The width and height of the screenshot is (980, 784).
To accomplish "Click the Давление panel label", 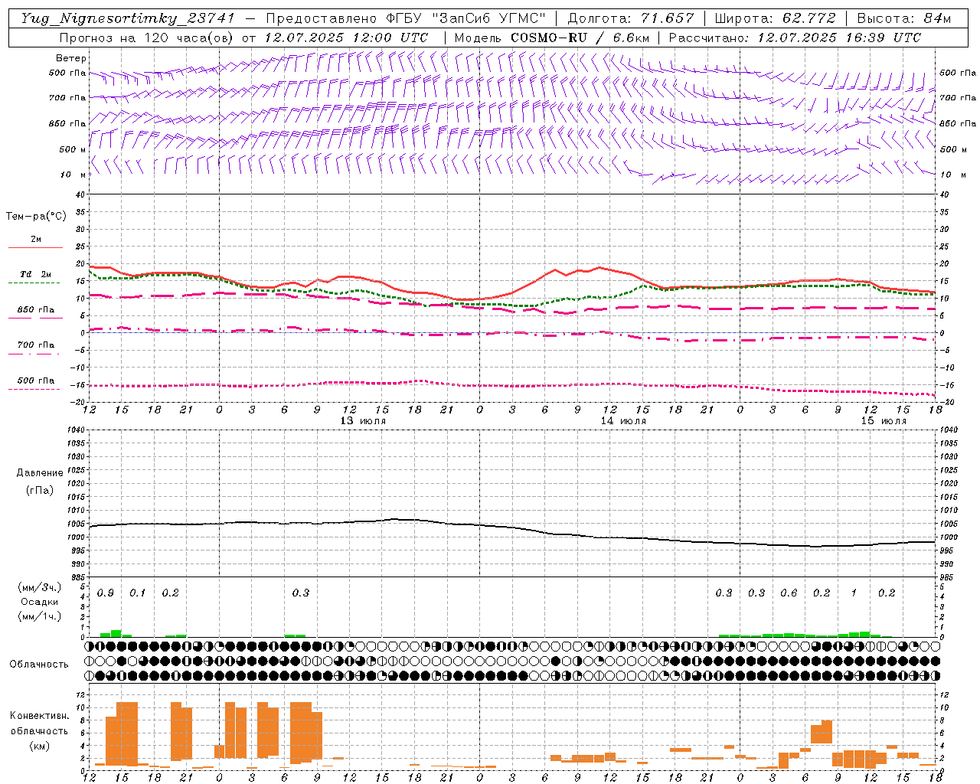I will (x=40, y=473).
